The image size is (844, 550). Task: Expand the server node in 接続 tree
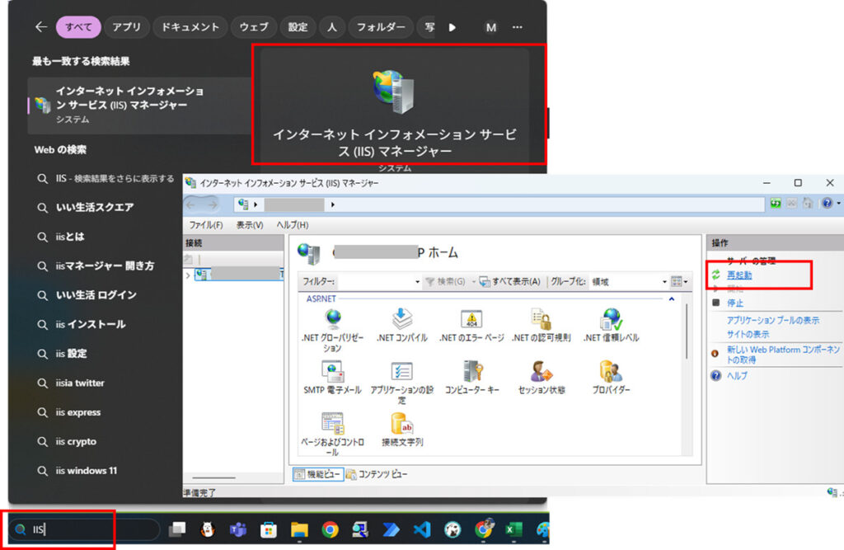tap(188, 275)
